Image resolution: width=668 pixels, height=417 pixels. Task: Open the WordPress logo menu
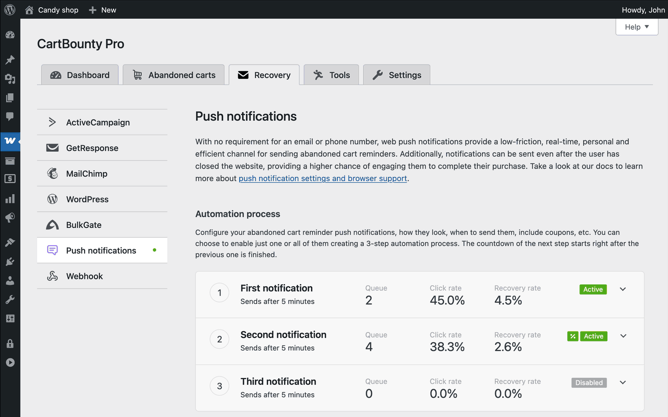click(10, 10)
